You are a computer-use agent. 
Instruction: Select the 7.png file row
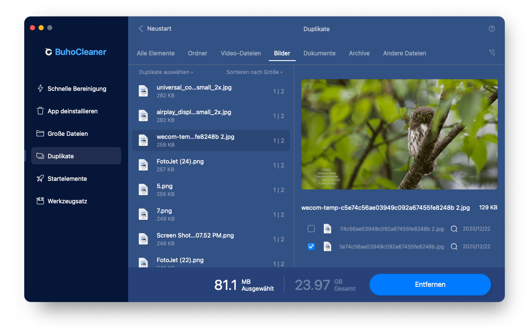click(211, 214)
